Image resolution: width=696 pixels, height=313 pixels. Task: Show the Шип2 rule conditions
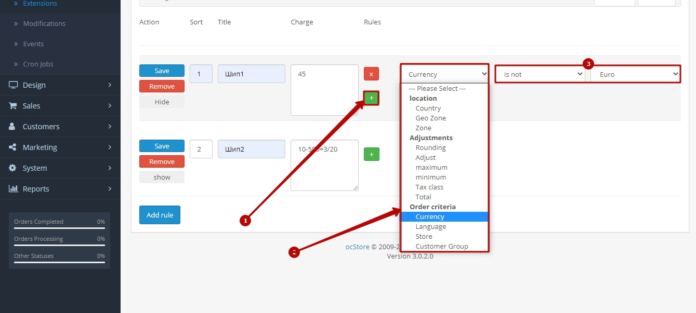pos(162,177)
